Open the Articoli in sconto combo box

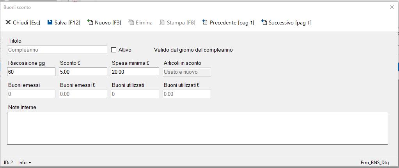(187, 72)
